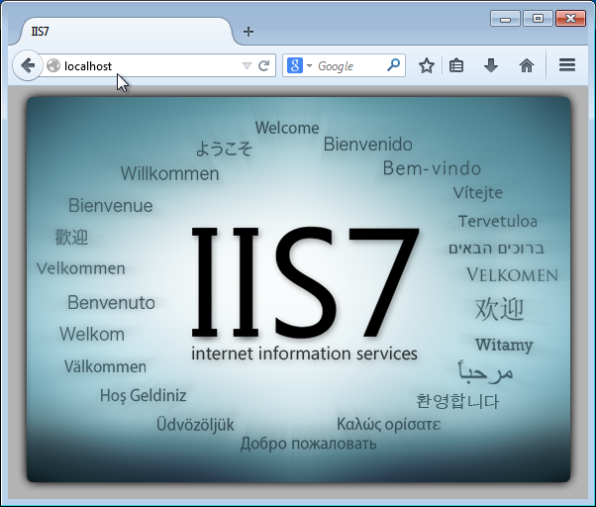This screenshot has height=507, width=596.
Task: Close the browser window
Action: click(570, 19)
